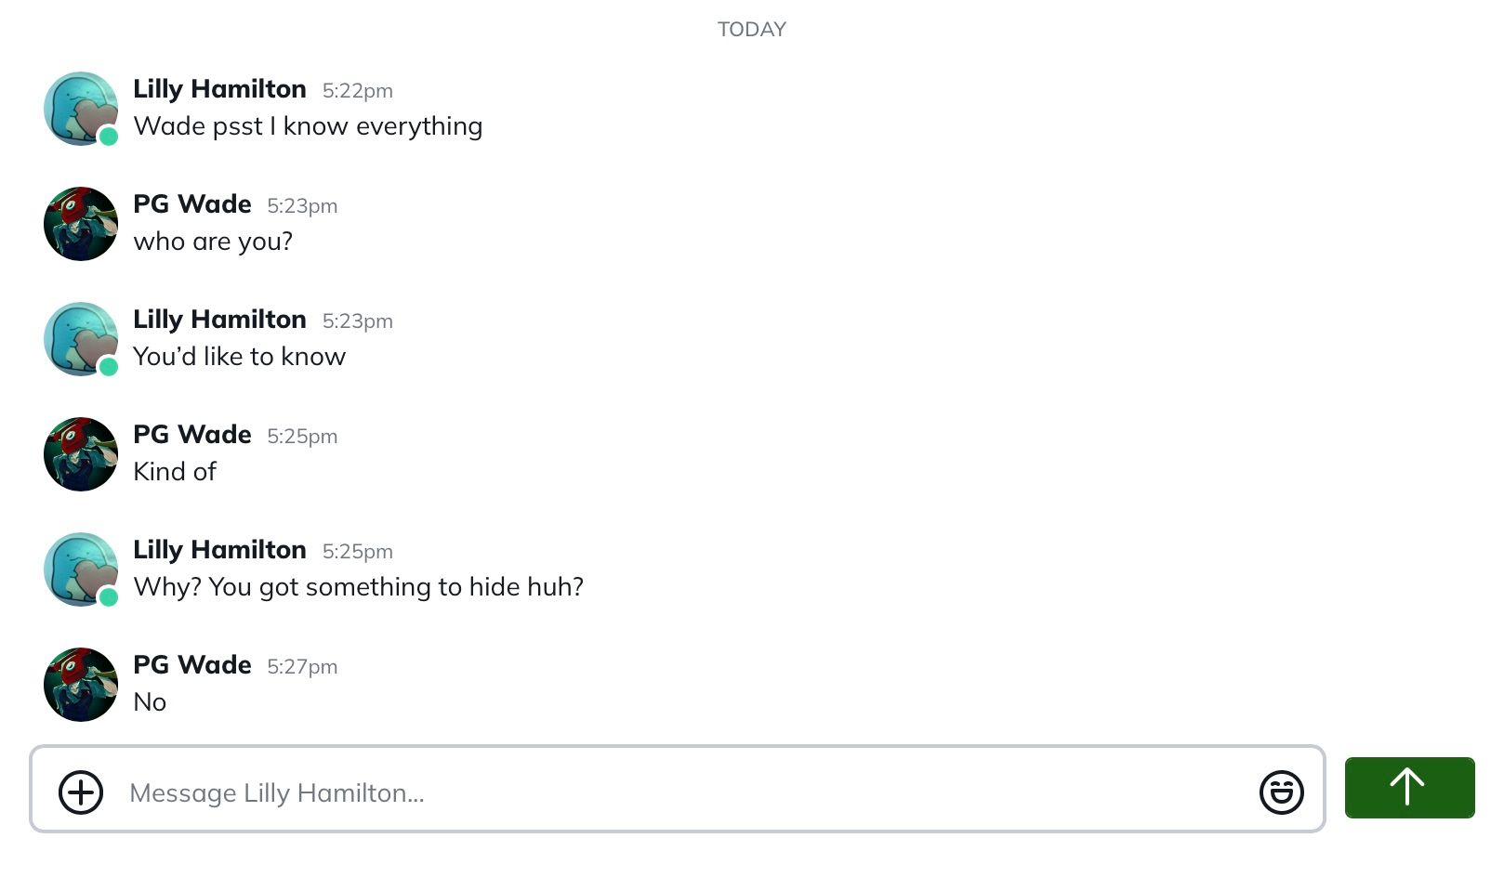Focus the Message Lilly Hamilton input field
The image size is (1504, 877).
pyautogui.click(x=678, y=789)
